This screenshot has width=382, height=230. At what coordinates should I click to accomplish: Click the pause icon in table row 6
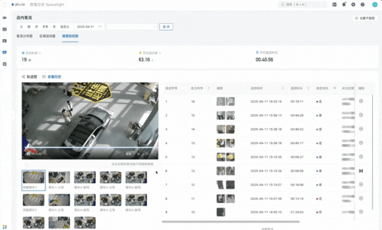pos(361,171)
